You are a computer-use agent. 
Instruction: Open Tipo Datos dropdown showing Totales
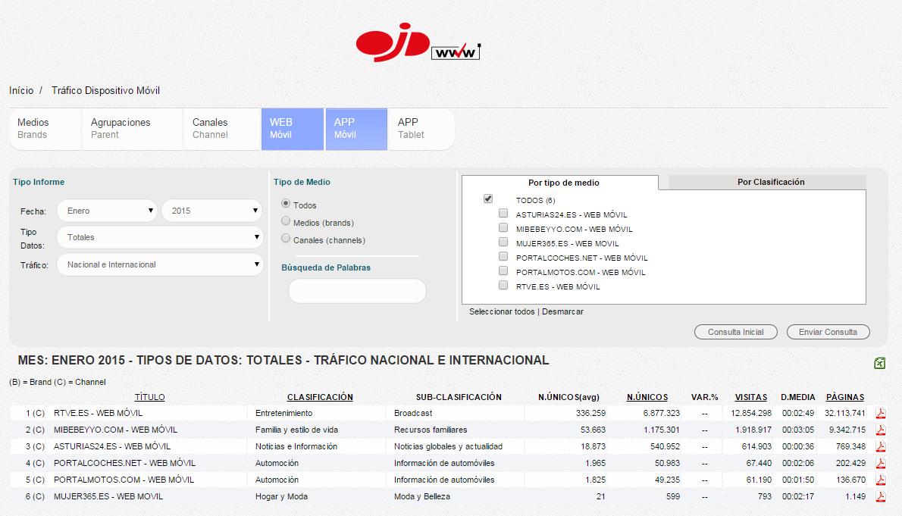click(160, 237)
